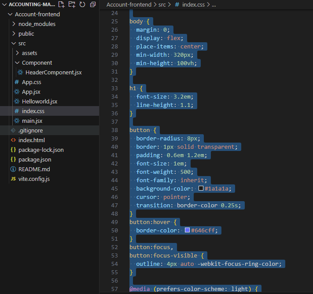Click the 'display: flex;' line

point(159,38)
